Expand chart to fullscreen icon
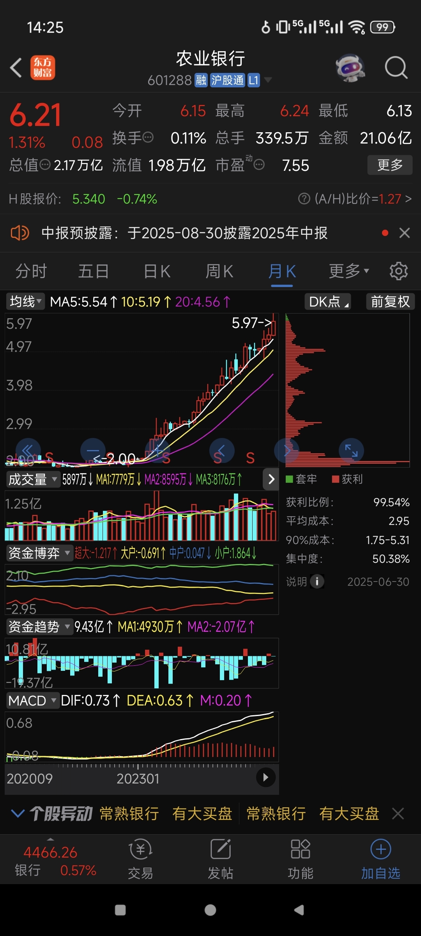Viewport: 421px width, 936px height. pos(351,450)
